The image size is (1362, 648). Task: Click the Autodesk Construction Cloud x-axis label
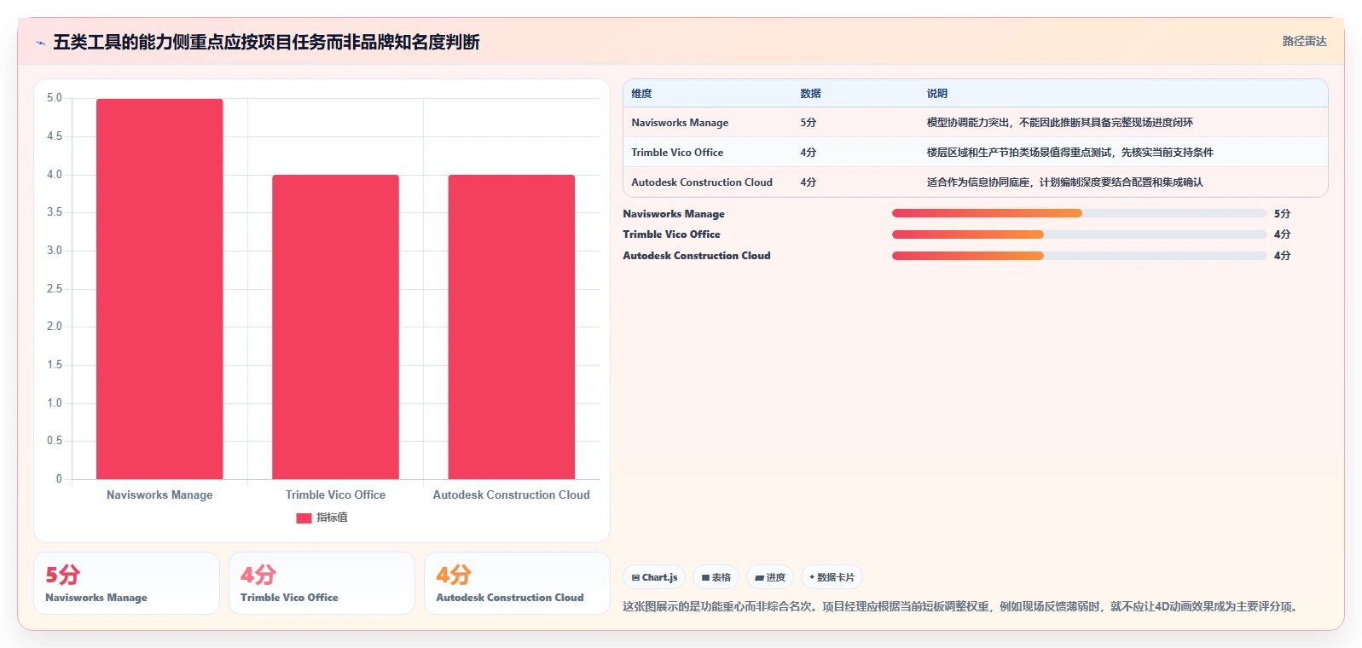pos(511,495)
